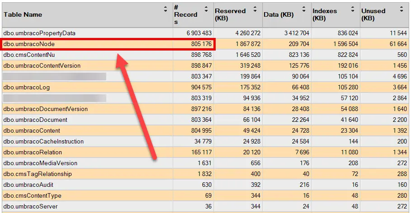Click unused value 560 for cmsContentNu

(402, 55)
